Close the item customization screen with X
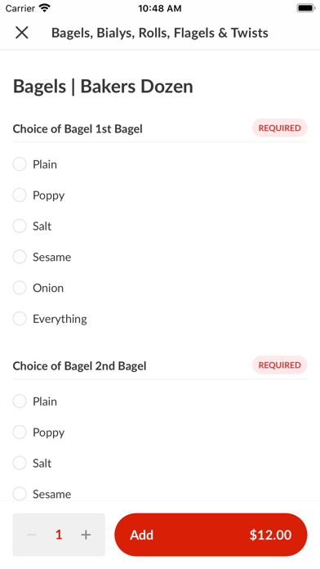This screenshot has width=320, height=569. 22,33
